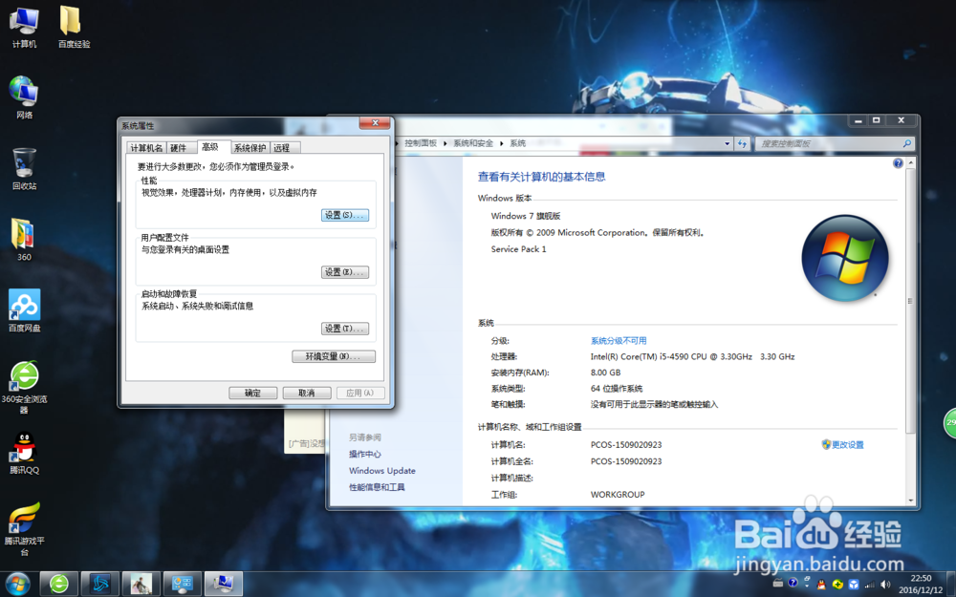Screen dimensions: 956x597
Task: Click the help icon in the System window
Action: 898,163
